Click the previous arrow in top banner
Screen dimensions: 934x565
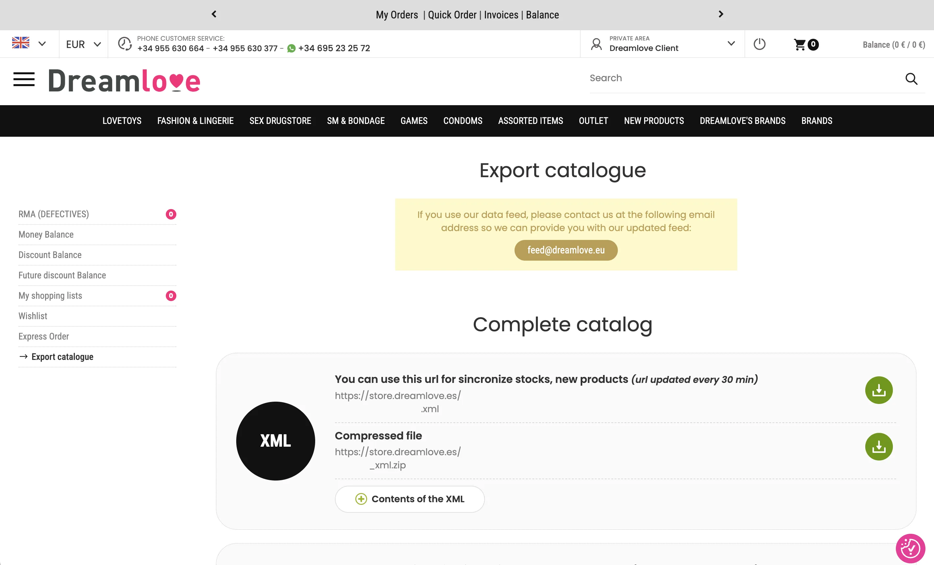[214, 14]
